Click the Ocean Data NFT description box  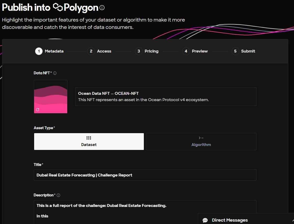[166, 97]
